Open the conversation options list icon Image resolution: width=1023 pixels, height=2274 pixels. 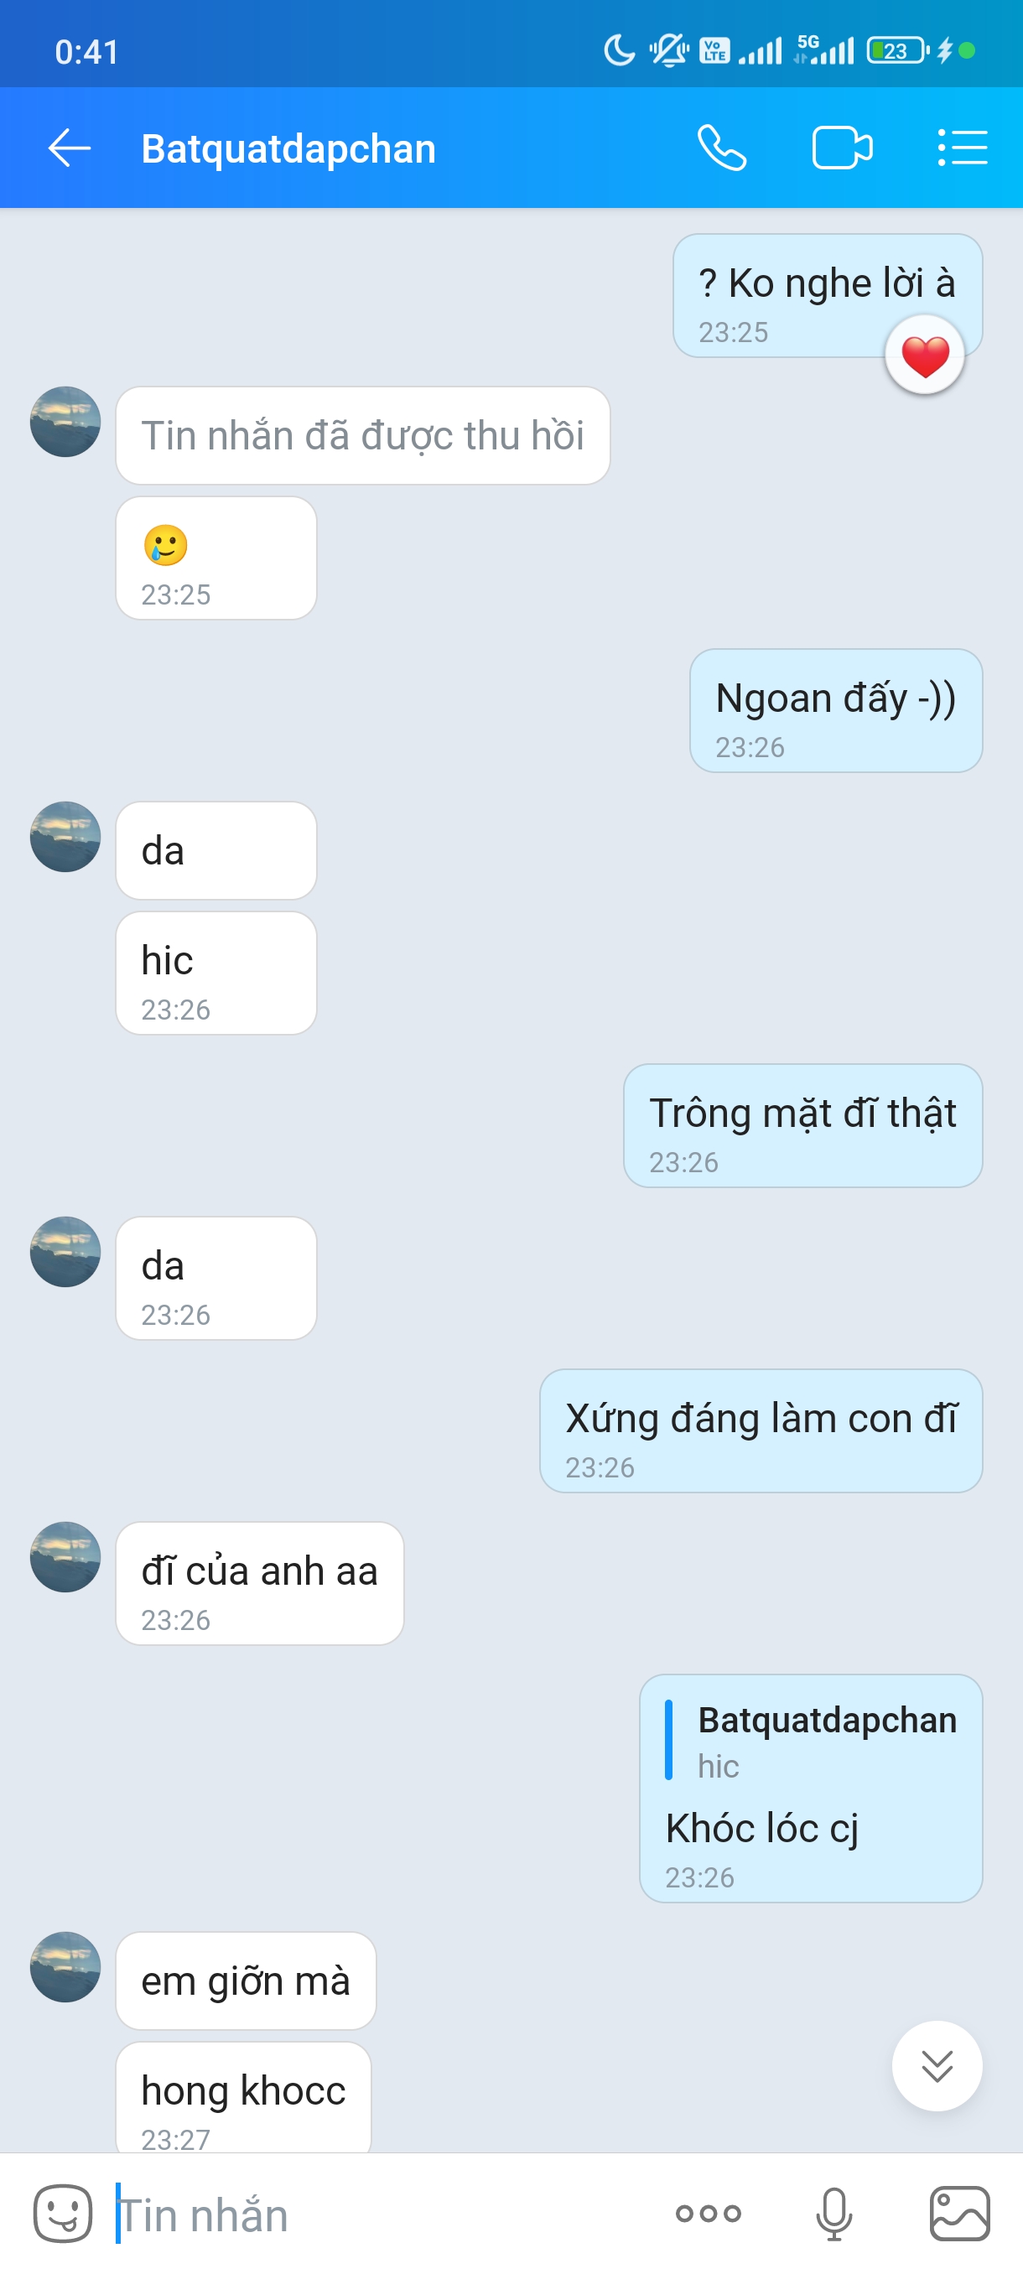pos(962,148)
